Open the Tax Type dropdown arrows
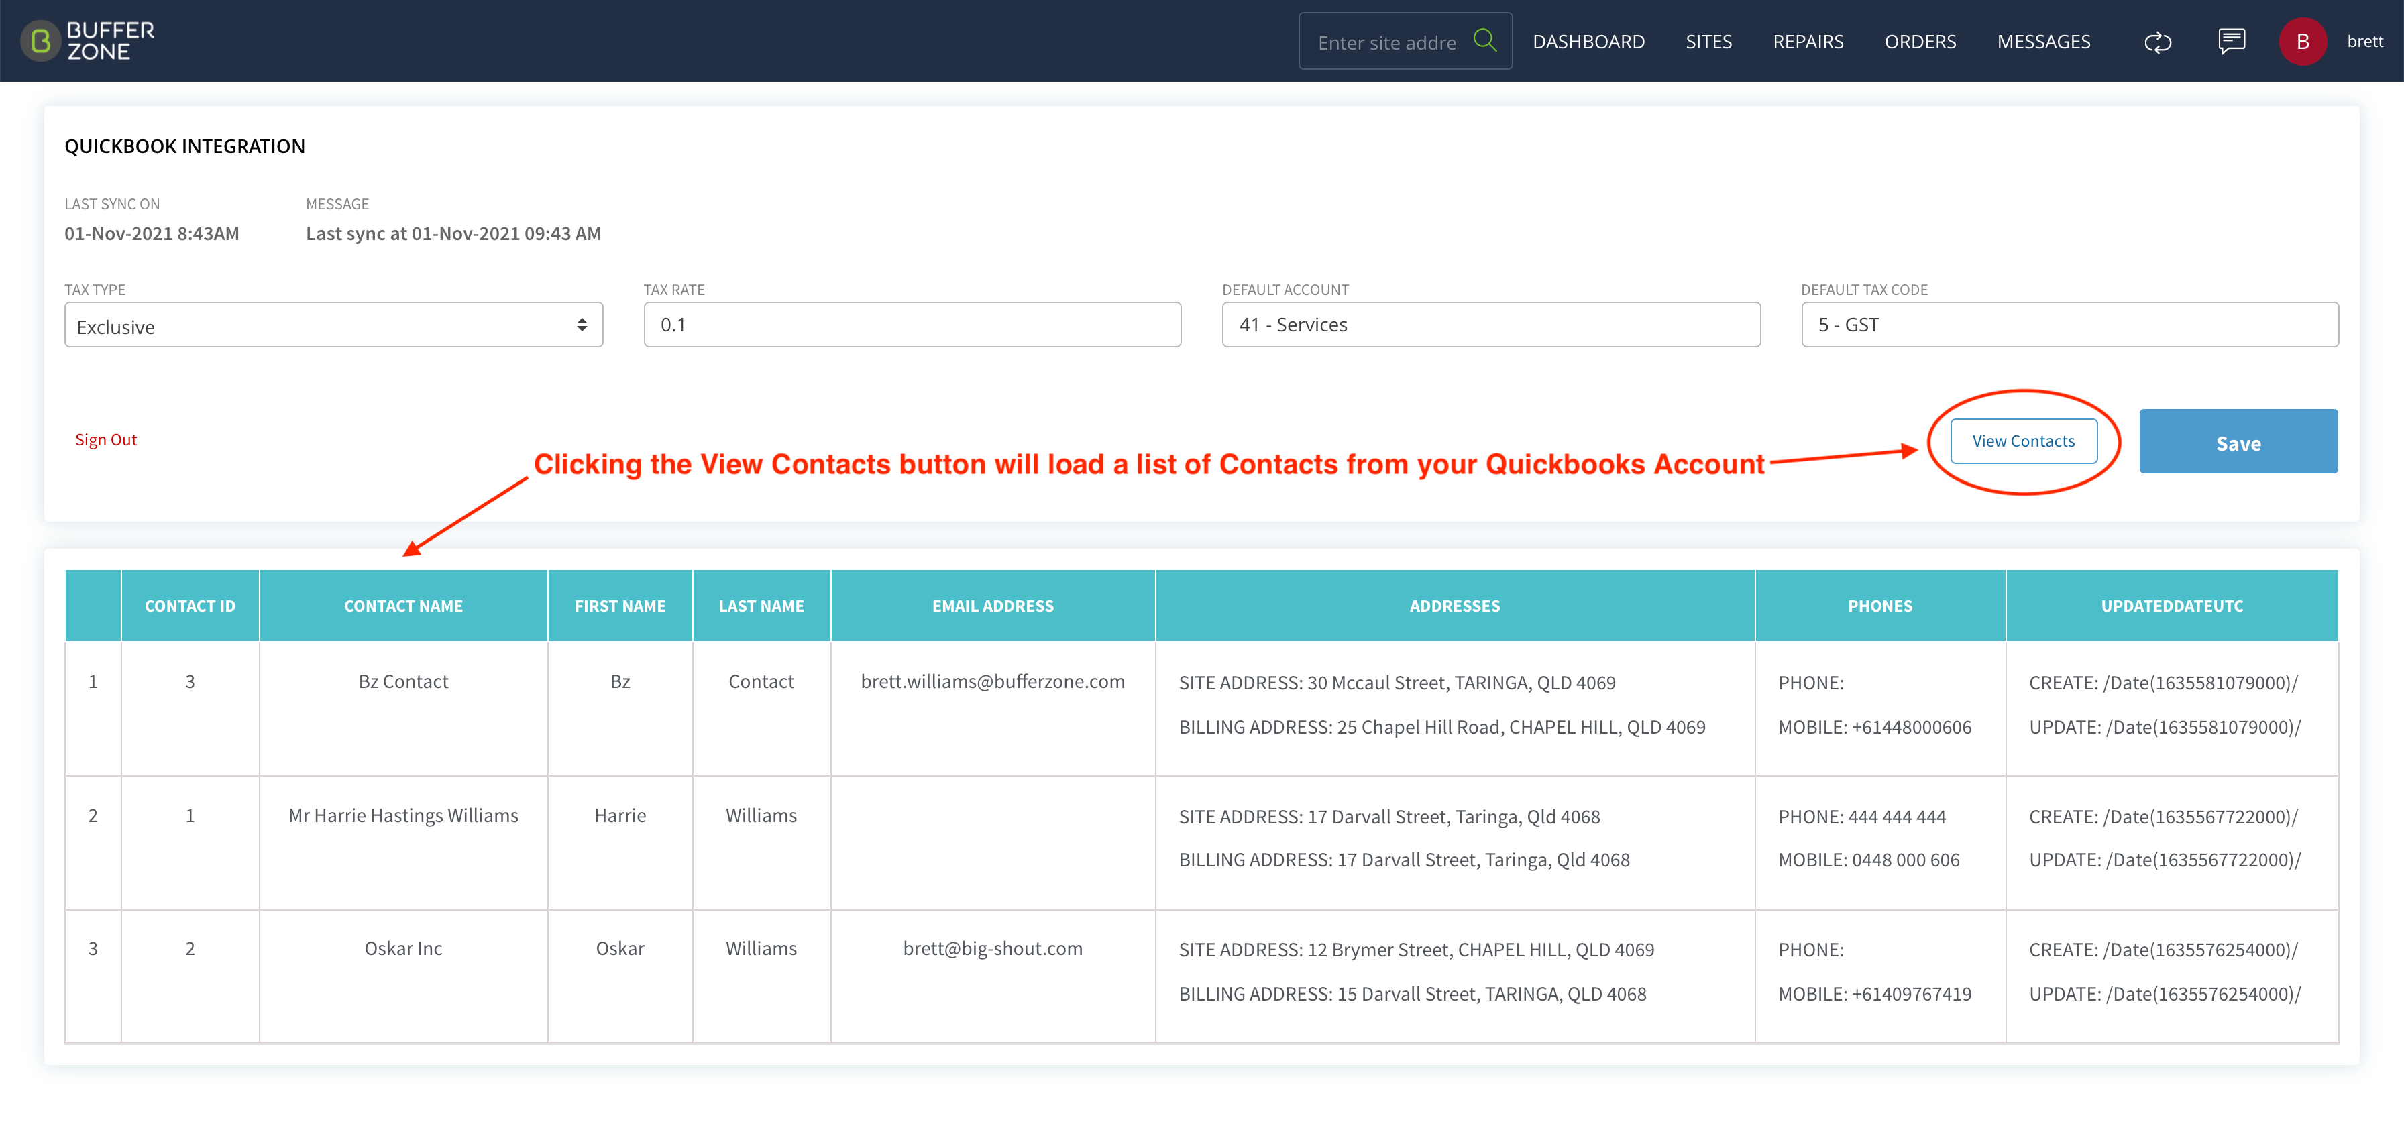 (x=582, y=325)
